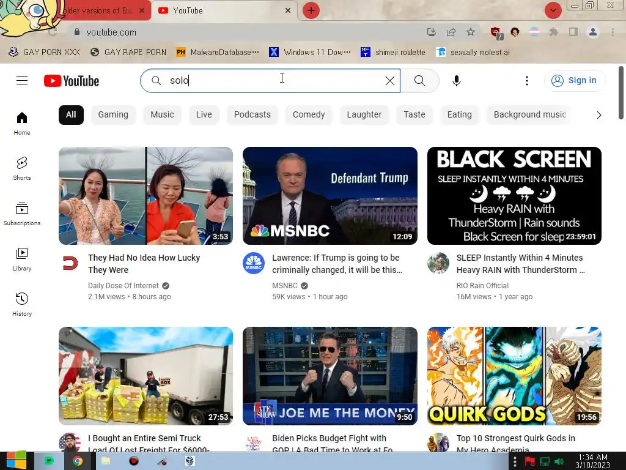Select the Music filter chip

(x=162, y=114)
